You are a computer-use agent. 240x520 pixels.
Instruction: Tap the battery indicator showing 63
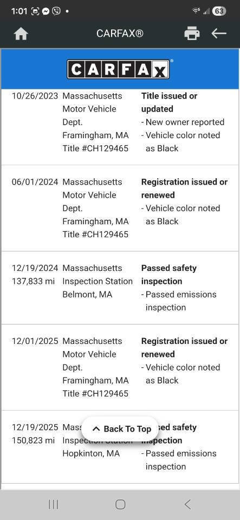(x=219, y=11)
